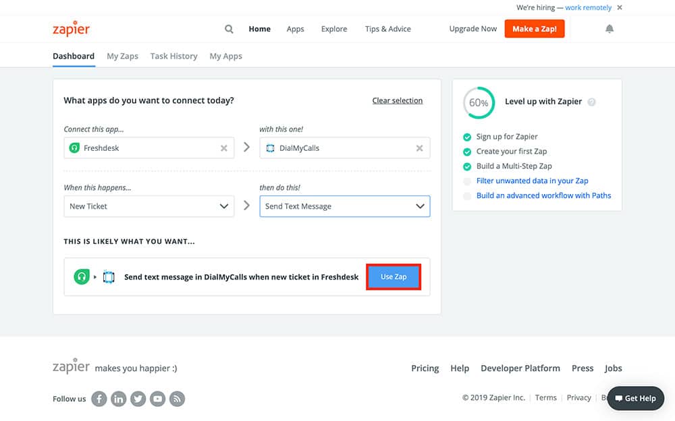Image resolution: width=675 pixels, height=421 pixels.
Task: Open Zapier's Twitter icon
Action: 138,399
